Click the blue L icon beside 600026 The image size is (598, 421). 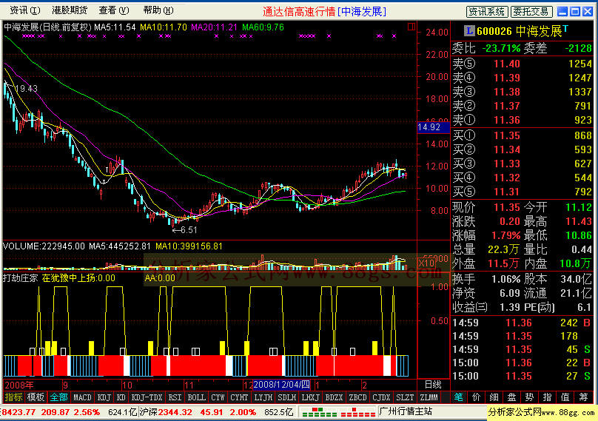[469, 31]
